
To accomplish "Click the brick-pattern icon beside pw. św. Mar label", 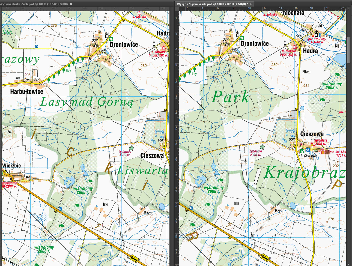I will point(327,152).
